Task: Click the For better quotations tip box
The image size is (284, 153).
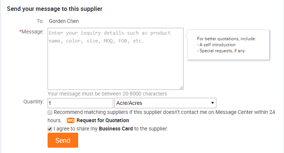Action: pyautogui.click(x=228, y=45)
